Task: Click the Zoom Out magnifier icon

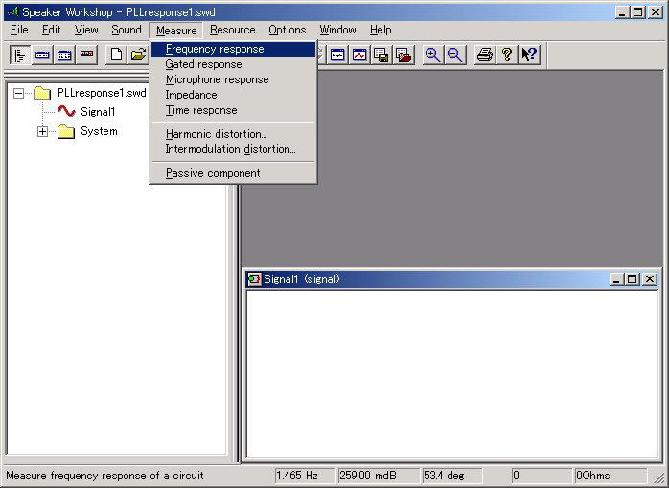Action: coord(455,55)
